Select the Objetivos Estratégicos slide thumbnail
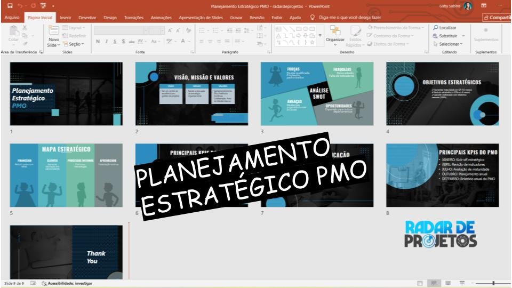This screenshot has height=288, width=512. tap(442, 94)
